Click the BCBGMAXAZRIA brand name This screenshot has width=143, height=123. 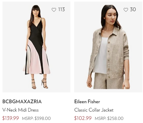(22, 102)
